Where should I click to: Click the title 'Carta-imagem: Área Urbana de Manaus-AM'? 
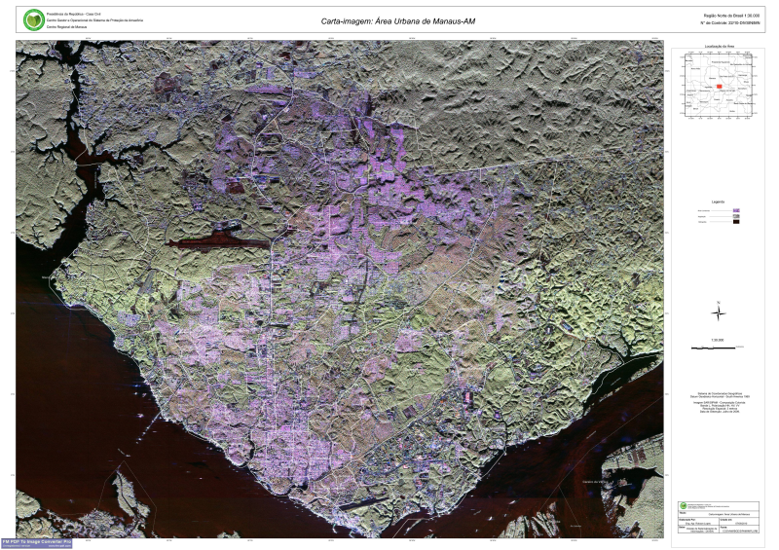coord(398,21)
